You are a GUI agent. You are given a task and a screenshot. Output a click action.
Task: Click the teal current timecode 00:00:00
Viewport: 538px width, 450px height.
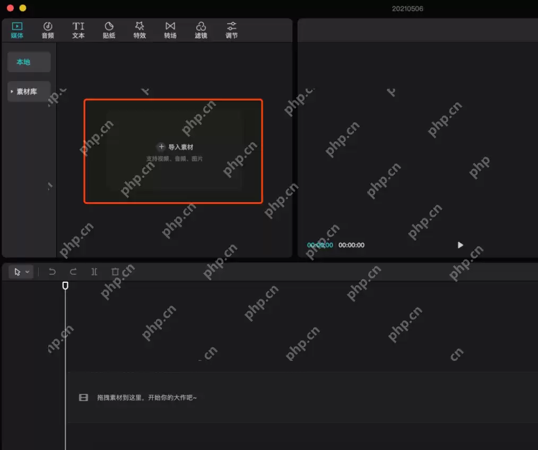320,245
